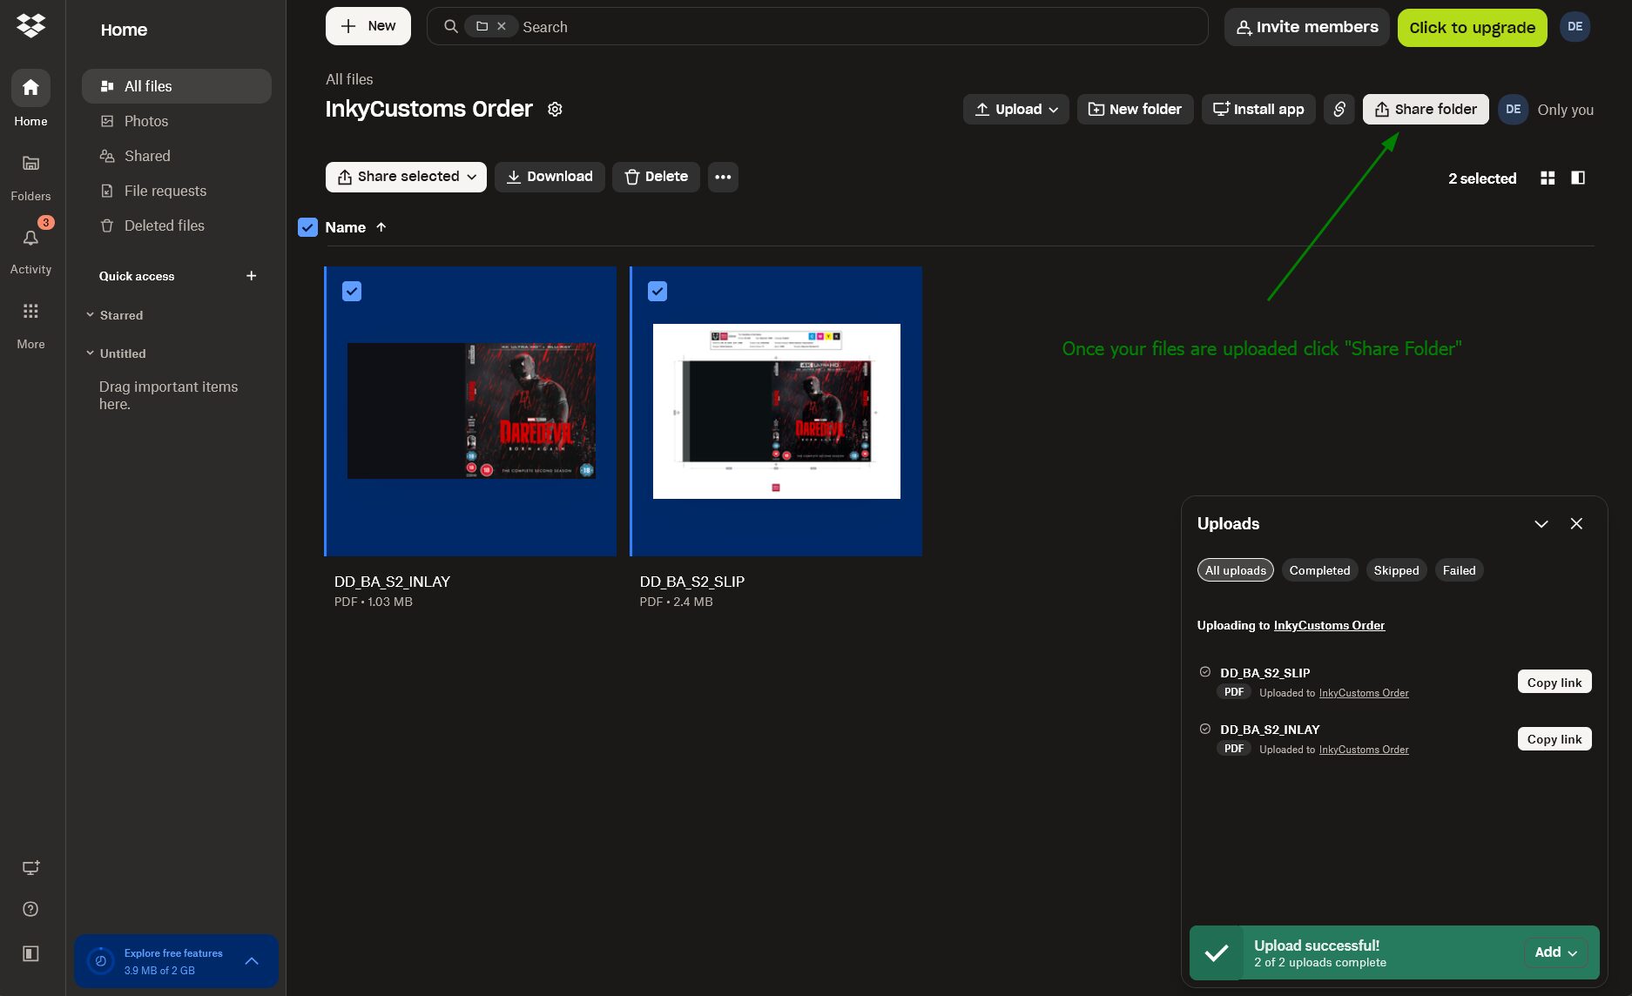The image size is (1632, 996).
Task: Sort by Name arrow
Action: 381,227
